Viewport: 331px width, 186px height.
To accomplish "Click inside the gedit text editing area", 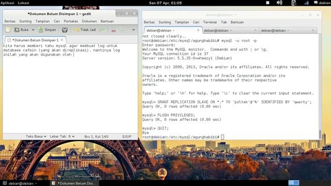I will coord(70,88).
